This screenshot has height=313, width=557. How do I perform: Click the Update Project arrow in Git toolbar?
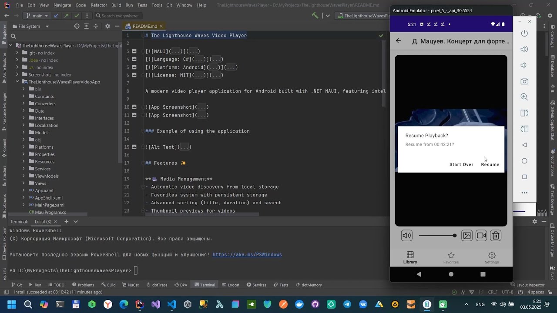point(57,16)
